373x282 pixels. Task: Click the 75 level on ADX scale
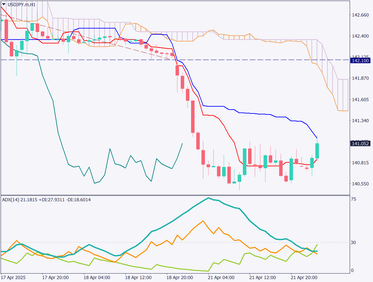point(354,199)
